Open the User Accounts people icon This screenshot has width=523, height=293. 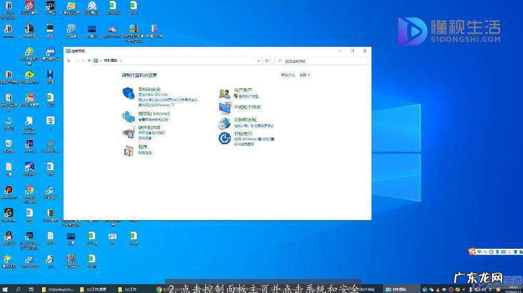click(x=225, y=94)
